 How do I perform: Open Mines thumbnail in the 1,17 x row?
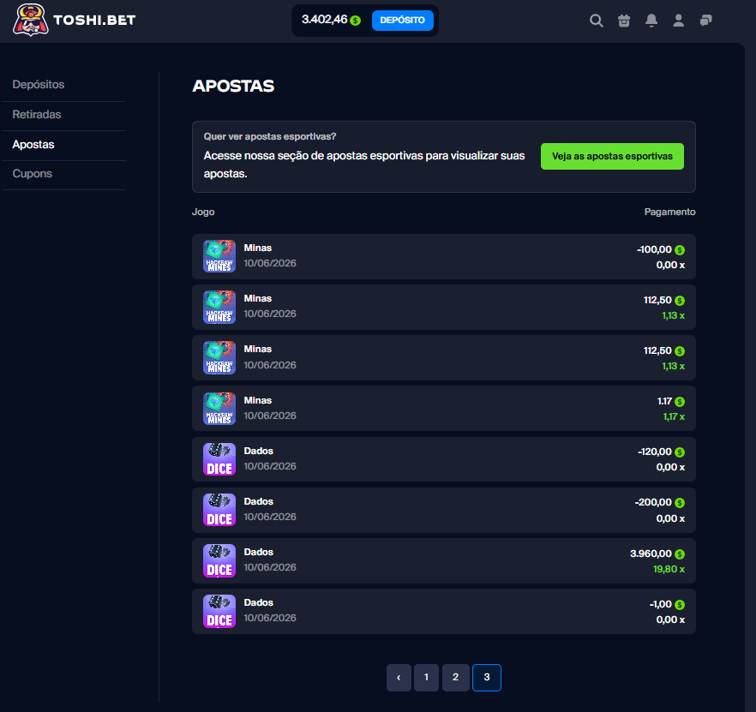click(219, 409)
